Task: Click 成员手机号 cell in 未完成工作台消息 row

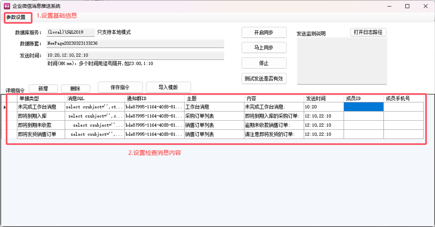Action: [403, 107]
